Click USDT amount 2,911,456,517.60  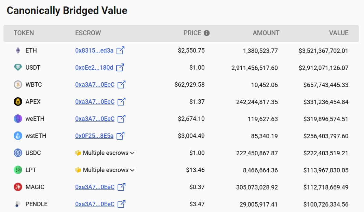[255, 68]
